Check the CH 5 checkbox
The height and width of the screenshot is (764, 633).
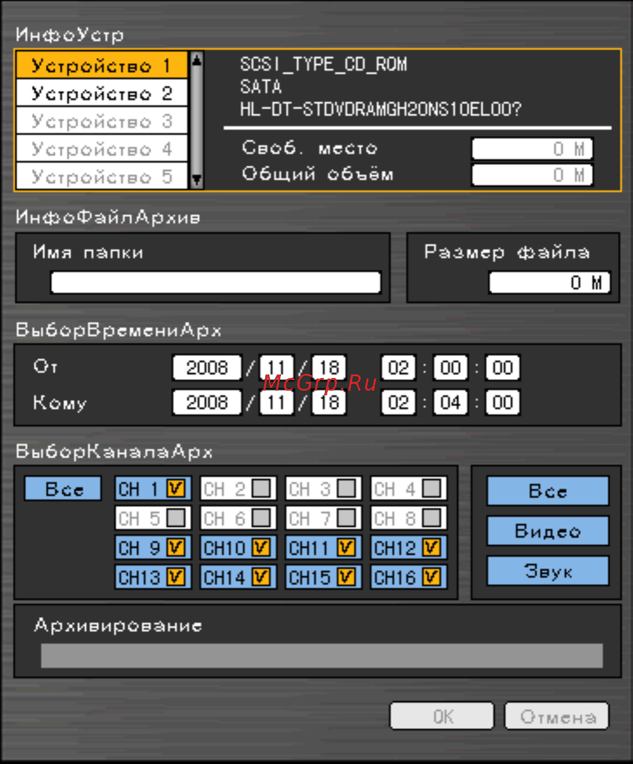[x=175, y=517]
